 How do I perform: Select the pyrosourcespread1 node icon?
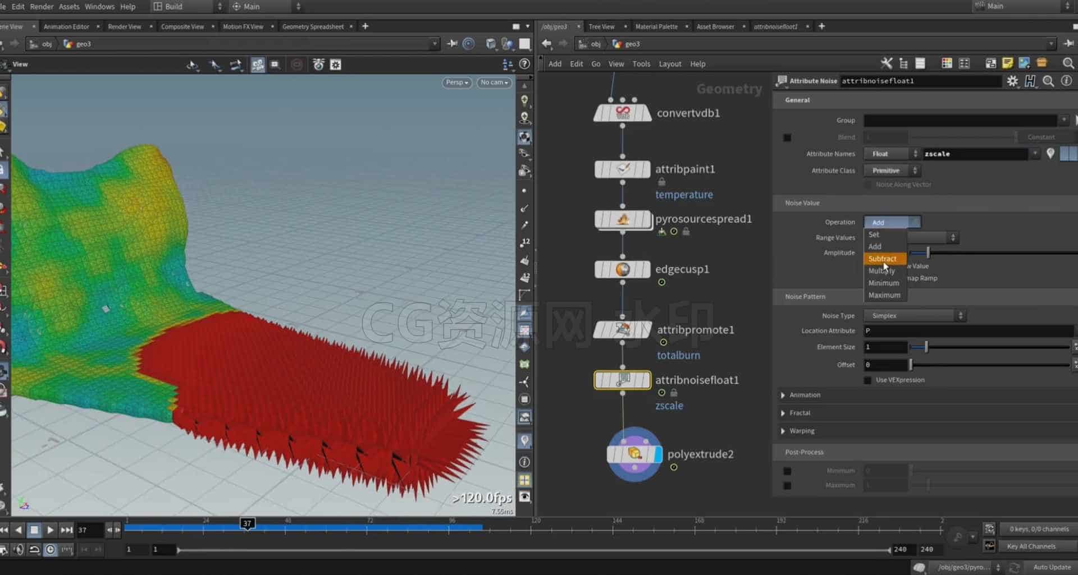(623, 219)
